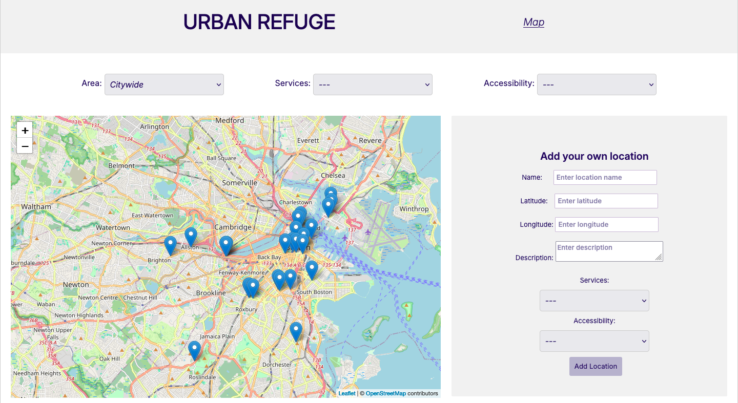
Task: Open the Accessibility filter dropdown
Action: (x=597, y=84)
